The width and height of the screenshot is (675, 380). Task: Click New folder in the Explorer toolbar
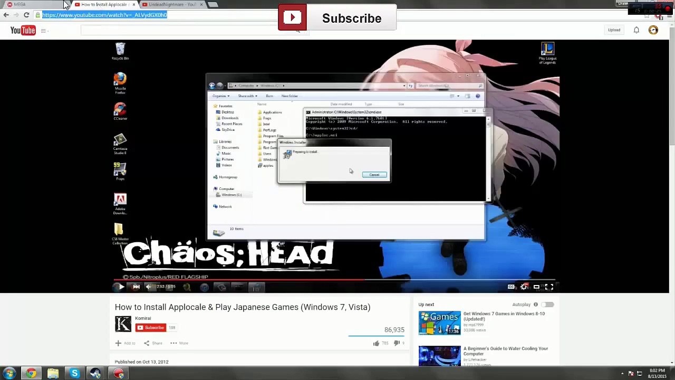click(290, 96)
